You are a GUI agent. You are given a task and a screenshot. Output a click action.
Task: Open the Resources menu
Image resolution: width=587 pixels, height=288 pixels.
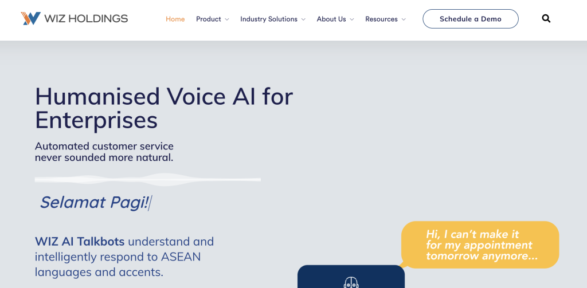tap(381, 19)
